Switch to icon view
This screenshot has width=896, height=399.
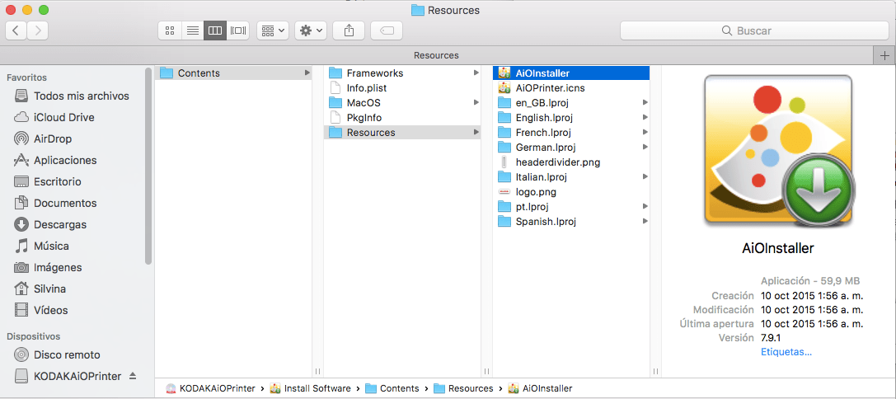[169, 31]
